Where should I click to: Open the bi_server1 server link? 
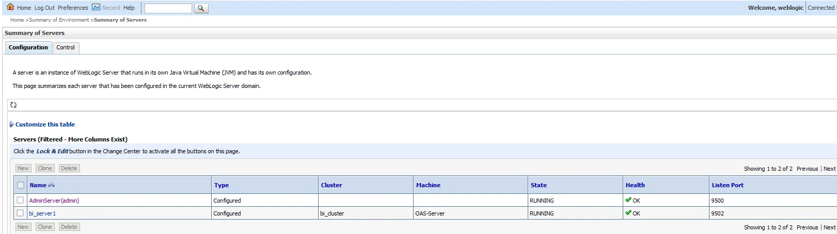42,213
